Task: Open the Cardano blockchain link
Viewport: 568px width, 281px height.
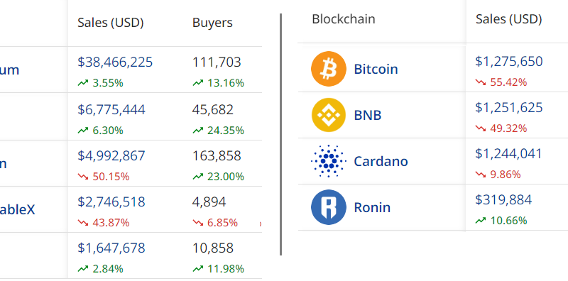Action: [381, 161]
